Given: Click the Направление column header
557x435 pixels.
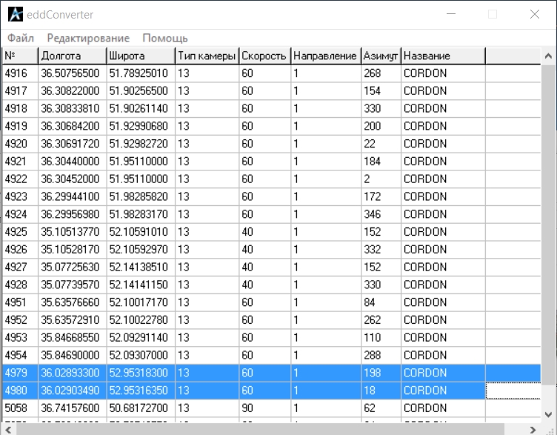Looking at the screenshot, I should point(325,56).
